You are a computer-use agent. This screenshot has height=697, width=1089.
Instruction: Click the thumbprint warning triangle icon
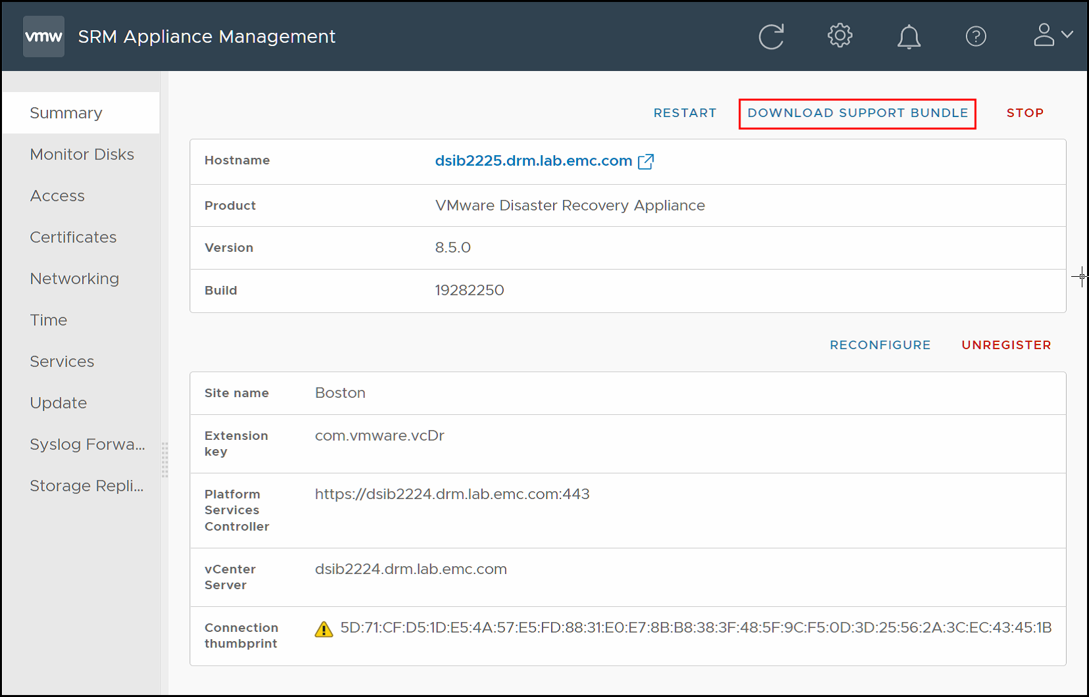tap(324, 629)
